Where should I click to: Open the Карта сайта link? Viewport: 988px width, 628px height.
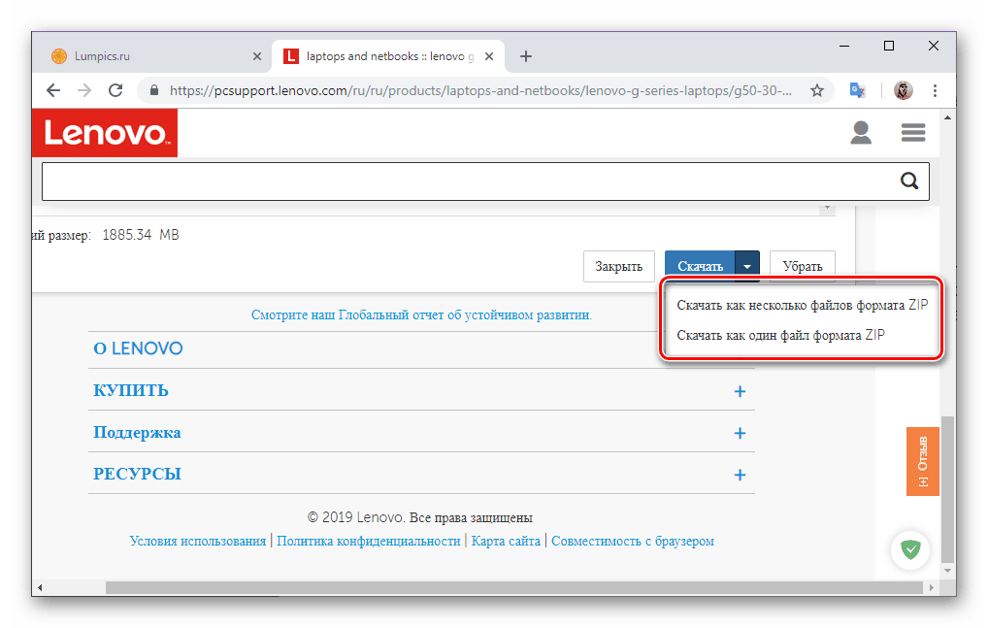coord(506,541)
